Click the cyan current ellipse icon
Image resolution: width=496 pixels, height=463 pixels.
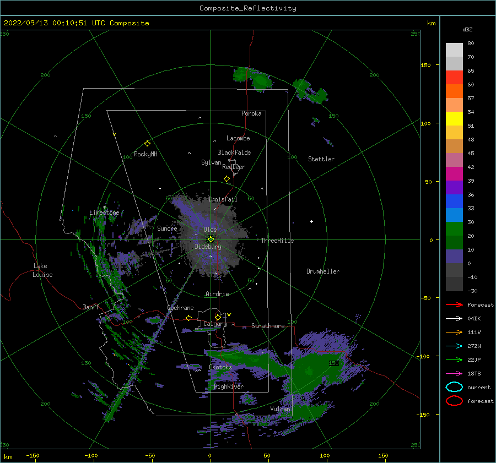coord(454,387)
